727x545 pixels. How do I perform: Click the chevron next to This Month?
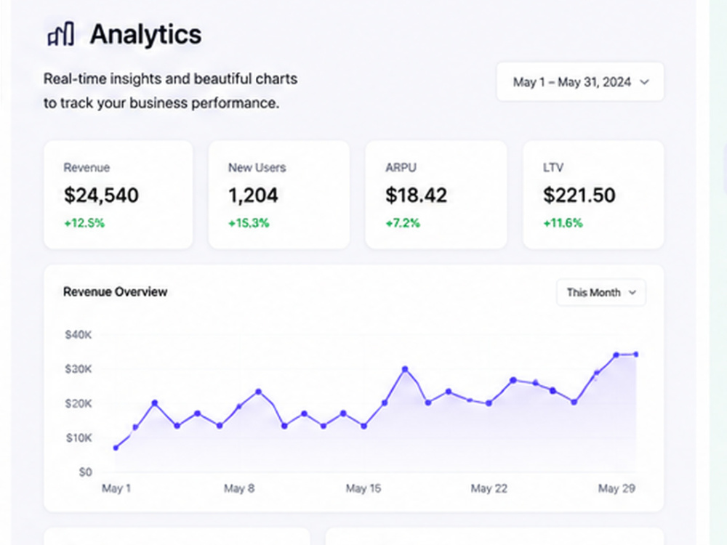point(632,292)
